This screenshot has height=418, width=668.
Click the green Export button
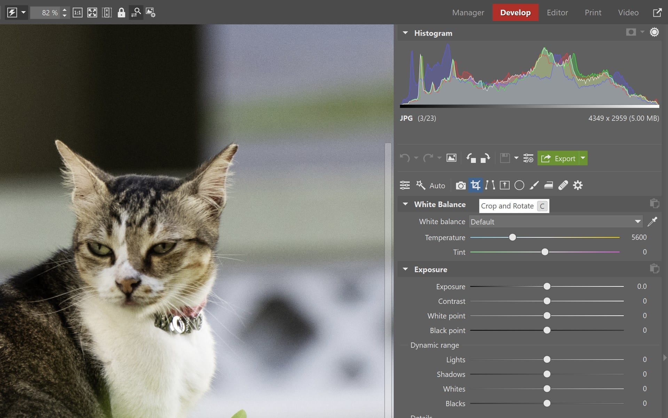[558, 158]
